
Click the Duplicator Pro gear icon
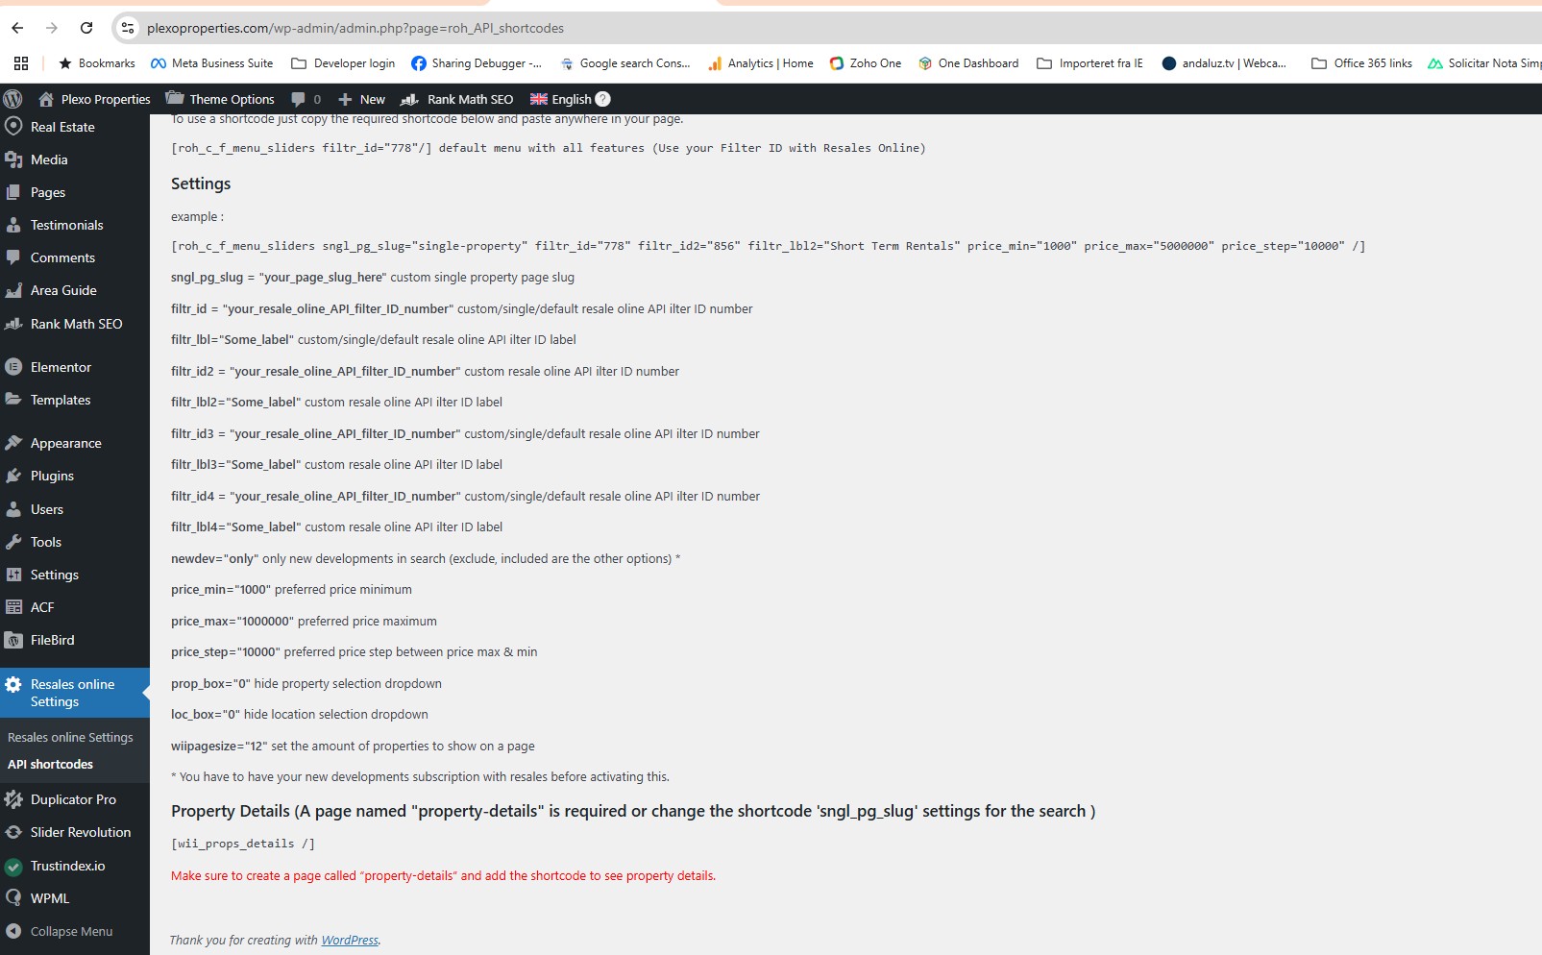[13, 799]
